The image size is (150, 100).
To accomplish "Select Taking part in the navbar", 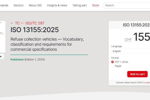I will point(79,5).
